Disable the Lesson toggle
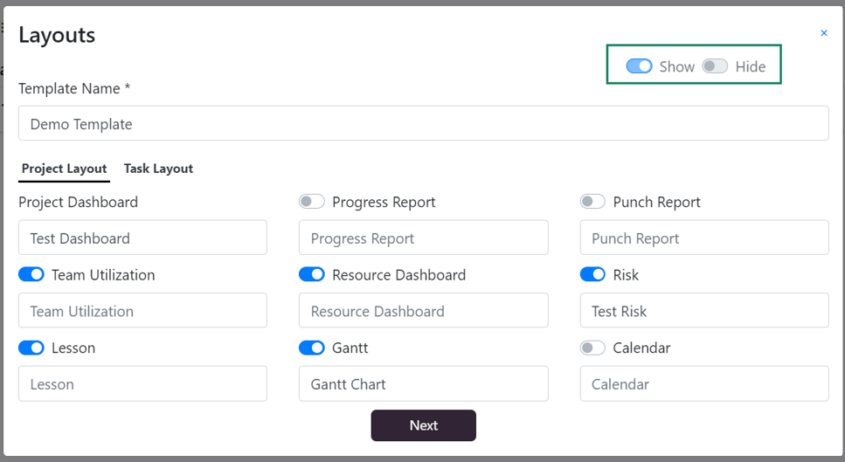845x462 pixels. pos(31,348)
